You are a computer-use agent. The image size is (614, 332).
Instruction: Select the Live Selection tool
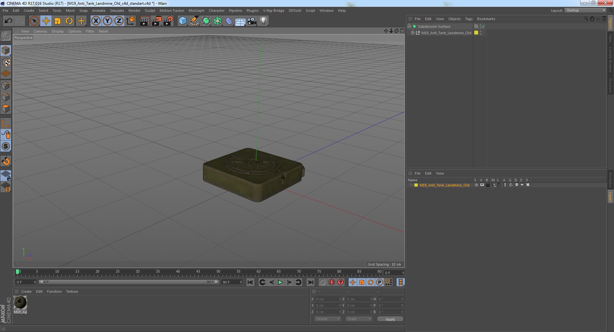pos(34,21)
